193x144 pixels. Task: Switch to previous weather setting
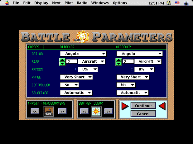[x=84, y=111]
